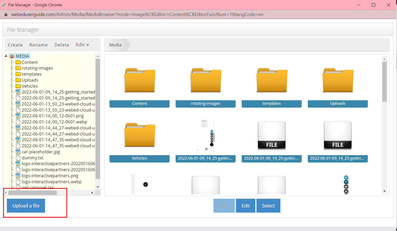Expand the Vehicles folder tree node
The width and height of the screenshot is (397, 231).
[12, 86]
